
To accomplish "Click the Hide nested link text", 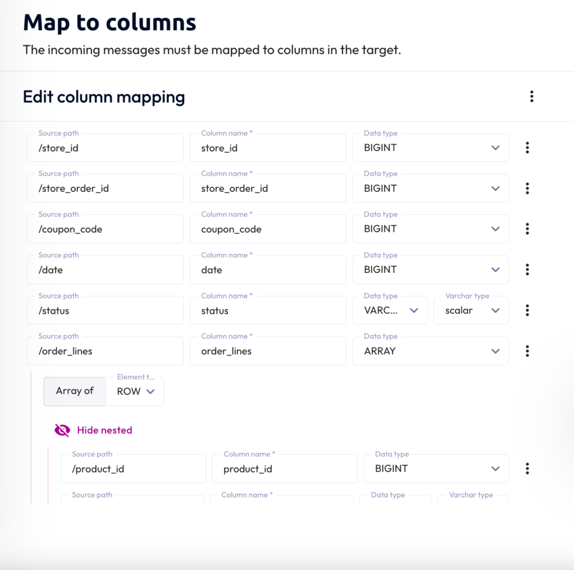I will (x=105, y=430).
